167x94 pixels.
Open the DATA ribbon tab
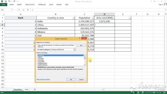pyautogui.click(x=51, y=5)
